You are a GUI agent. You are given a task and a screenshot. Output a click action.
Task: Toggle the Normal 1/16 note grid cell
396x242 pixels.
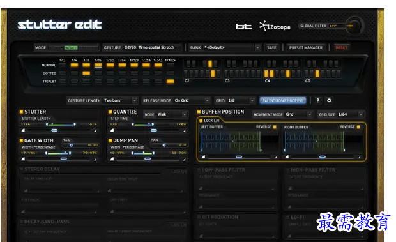(x=98, y=65)
